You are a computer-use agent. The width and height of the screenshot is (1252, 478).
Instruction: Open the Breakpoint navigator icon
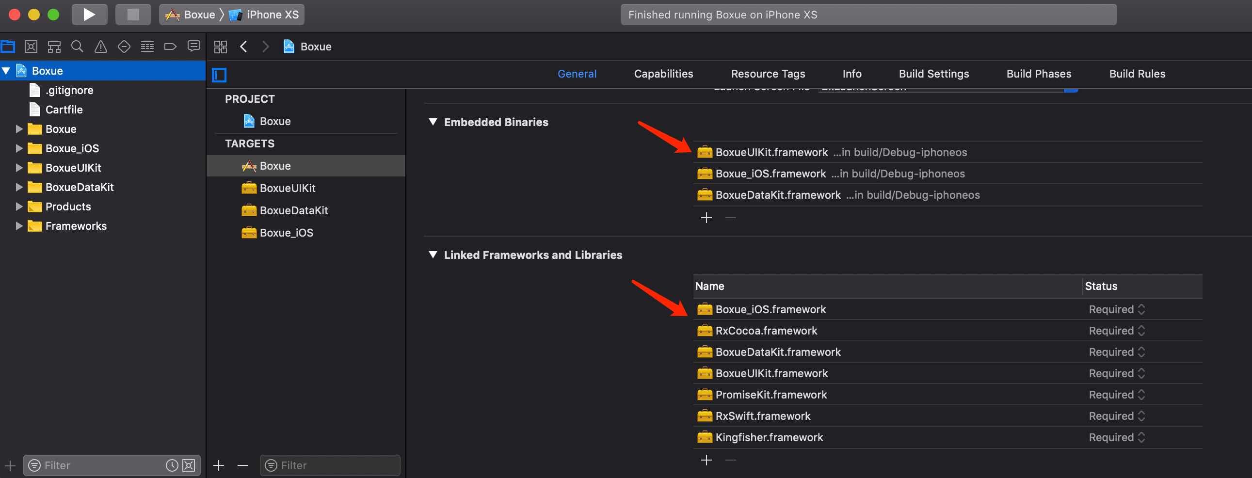170,47
